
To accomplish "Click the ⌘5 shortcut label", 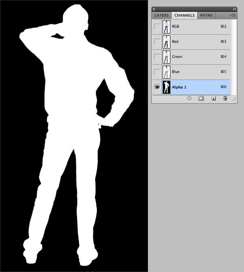I will [223, 72].
